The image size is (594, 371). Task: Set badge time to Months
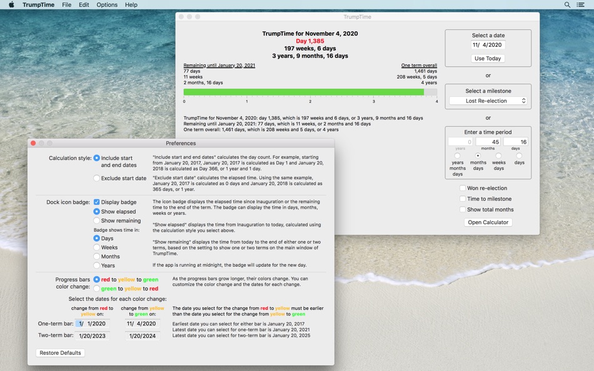pyautogui.click(x=96, y=256)
